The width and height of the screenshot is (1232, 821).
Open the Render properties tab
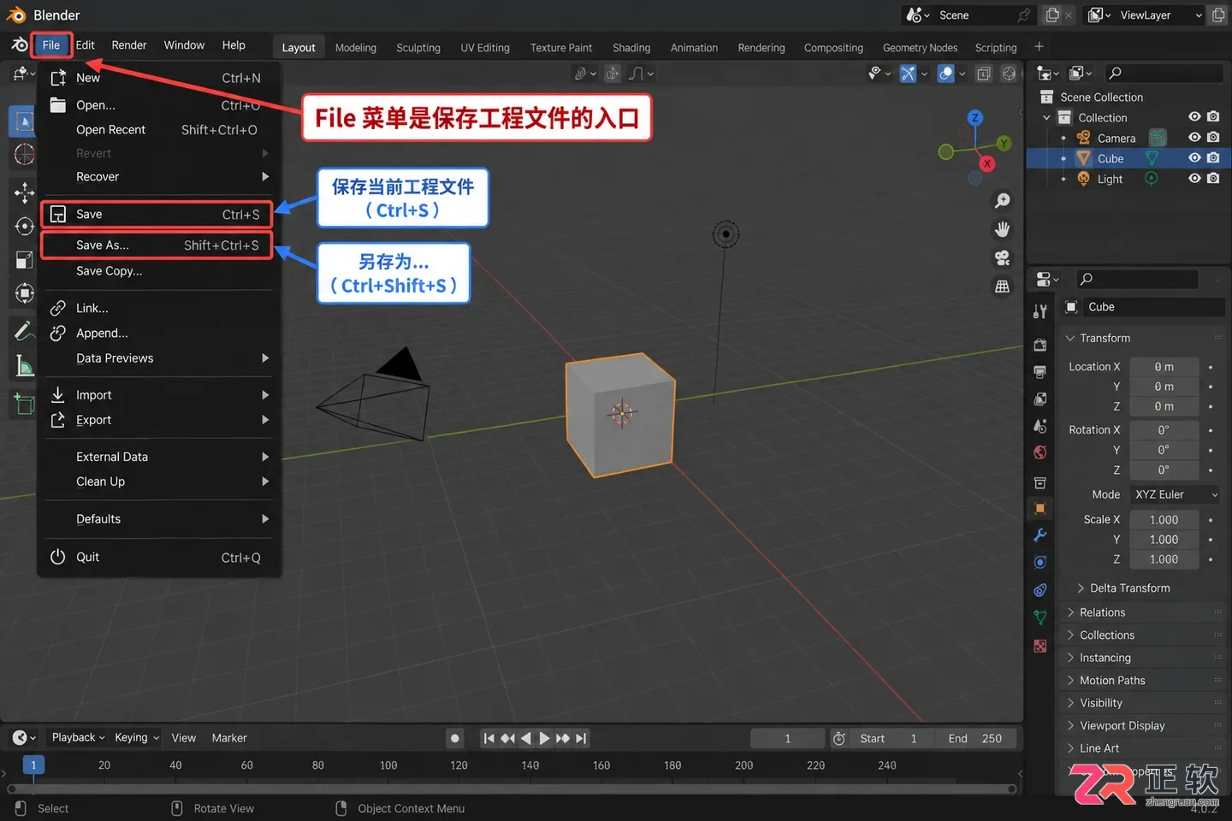click(x=1040, y=346)
